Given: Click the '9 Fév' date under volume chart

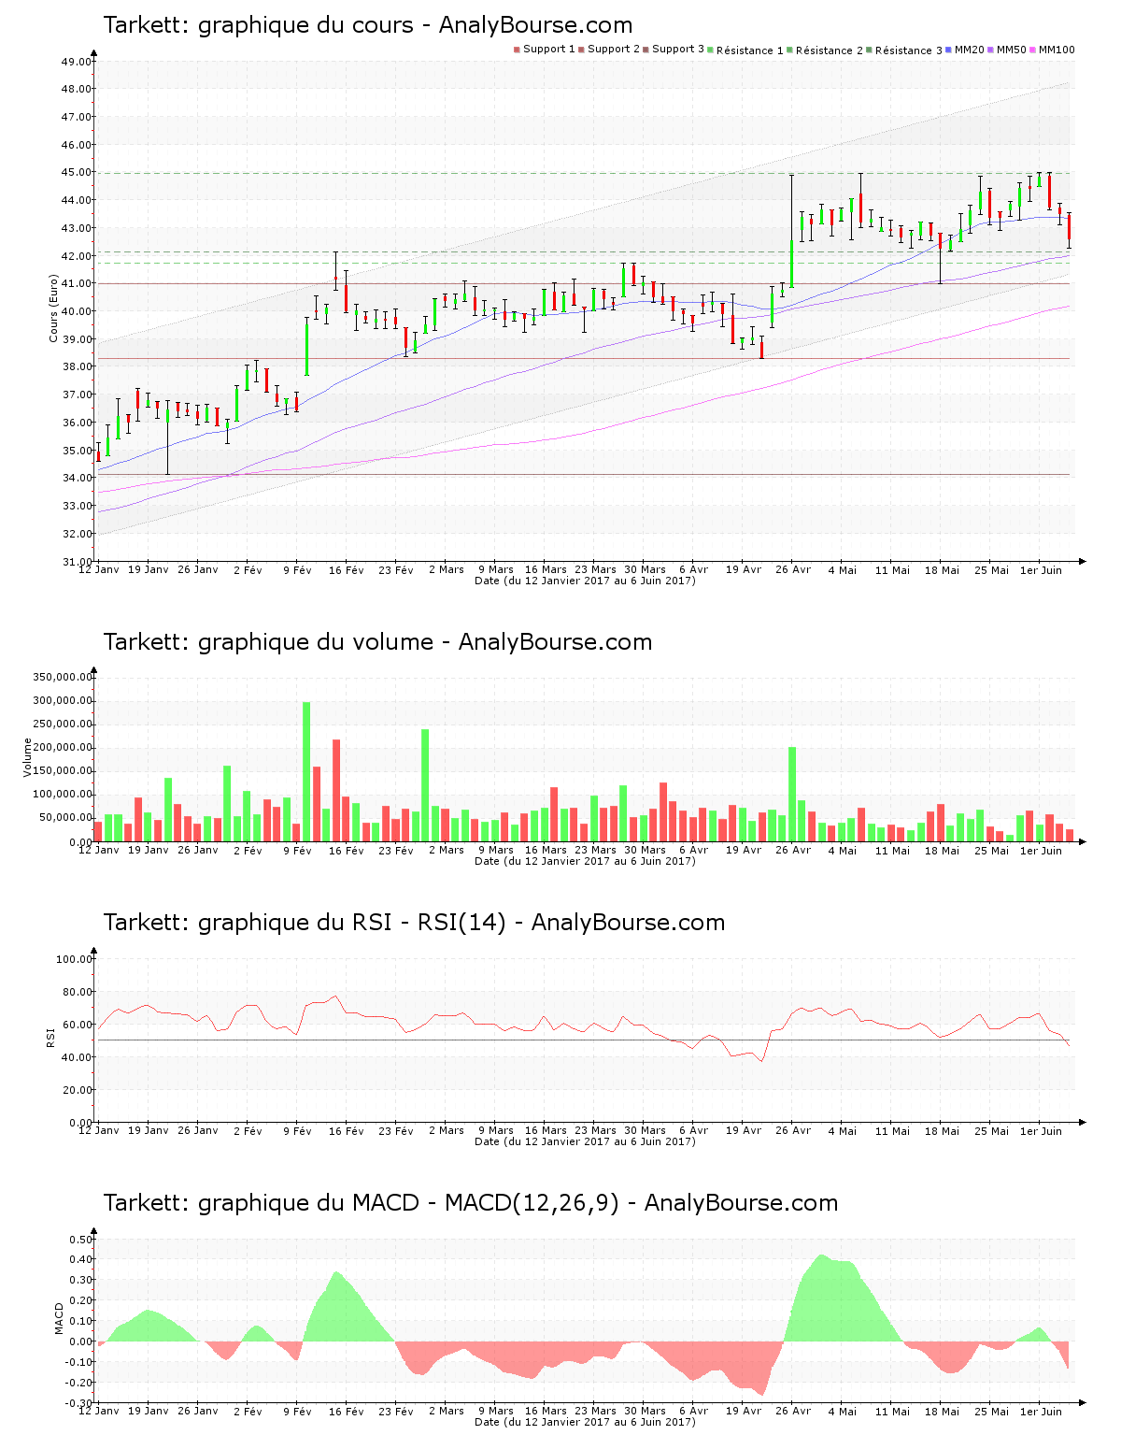Looking at the screenshot, I should (x=297, y=851).
